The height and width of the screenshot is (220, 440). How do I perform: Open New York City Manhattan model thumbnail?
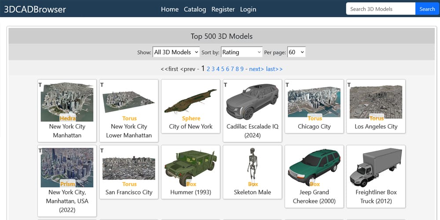point(67,102)
